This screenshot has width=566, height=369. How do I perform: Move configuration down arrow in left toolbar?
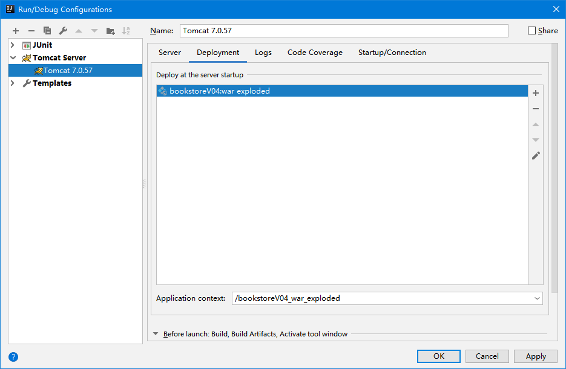click(x=94, y=31)
